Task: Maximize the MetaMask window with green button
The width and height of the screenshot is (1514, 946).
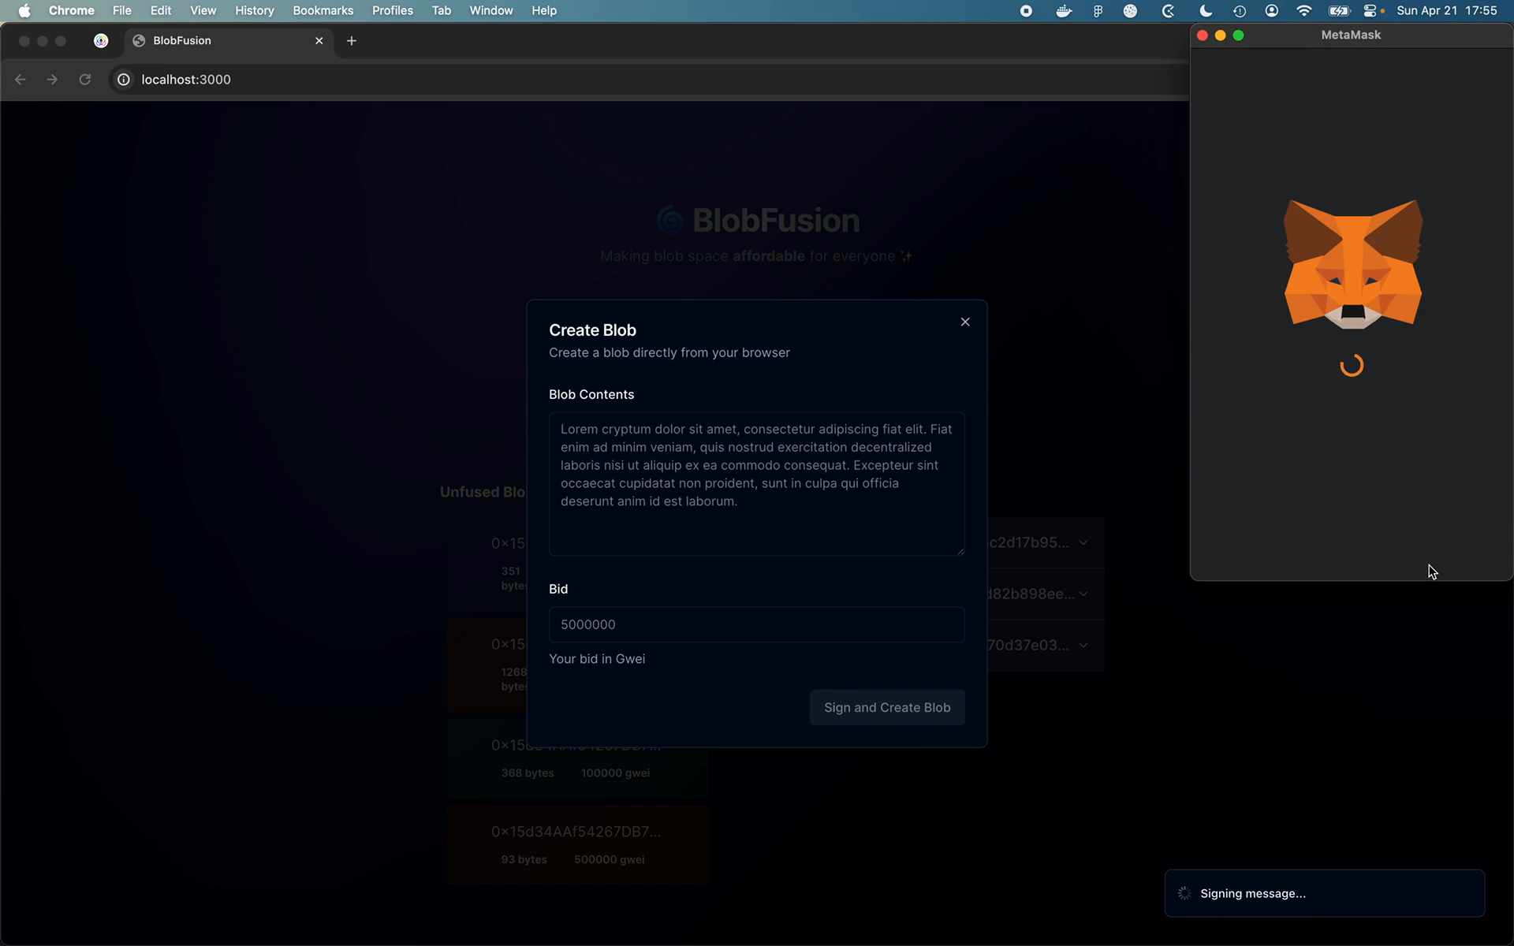Action: 1239,35
